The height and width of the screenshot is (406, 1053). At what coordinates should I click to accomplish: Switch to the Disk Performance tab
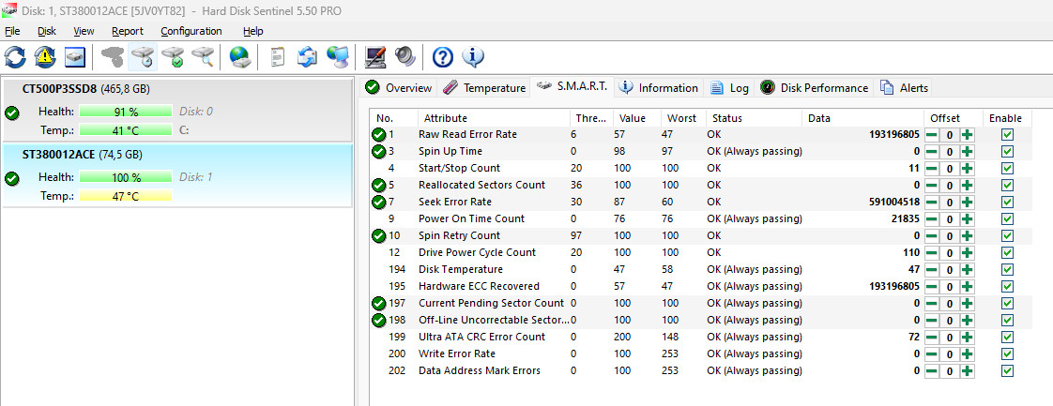click(x=814, y=88)
